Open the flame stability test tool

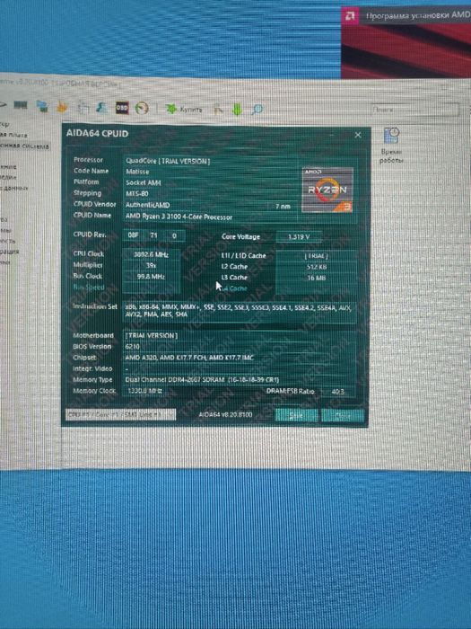click(62, 107)
